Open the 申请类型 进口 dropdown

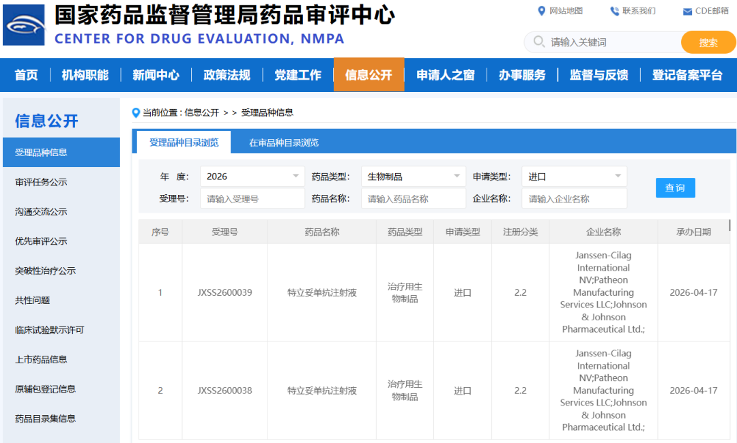(575, 177)
